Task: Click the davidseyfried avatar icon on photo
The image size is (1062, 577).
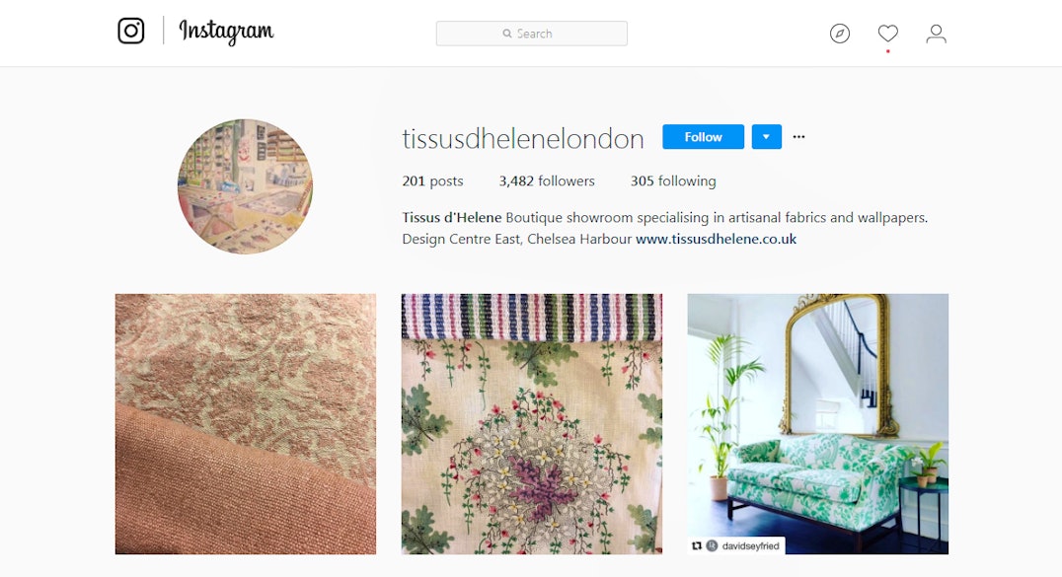Action: (712, 545)
